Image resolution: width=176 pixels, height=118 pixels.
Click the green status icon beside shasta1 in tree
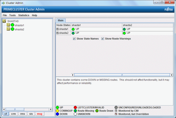point(12,25)
